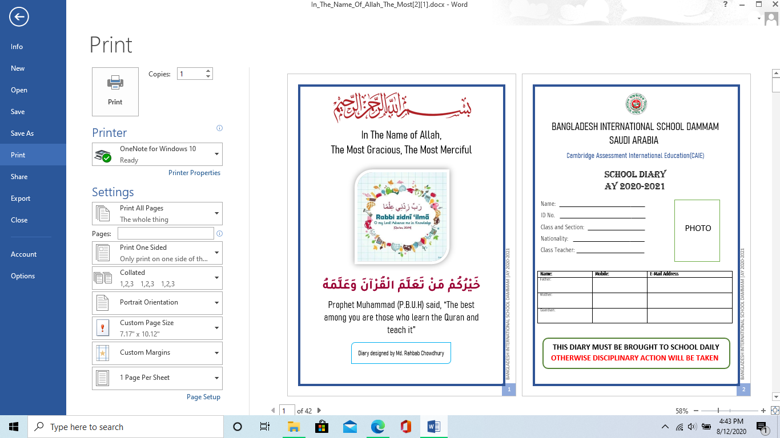
Task: Increase copies with the up spinner arrow
Action: (x=208, y=71)
